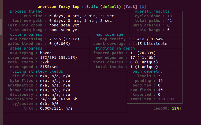Click the total paths value 41
The image size is (201, 125).
[169, 21]
